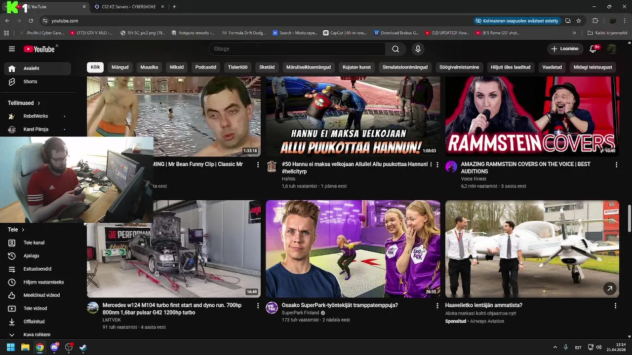Select the Podcastid filter chip
This screenshot has height=355, width=632.
coord(206,67)
